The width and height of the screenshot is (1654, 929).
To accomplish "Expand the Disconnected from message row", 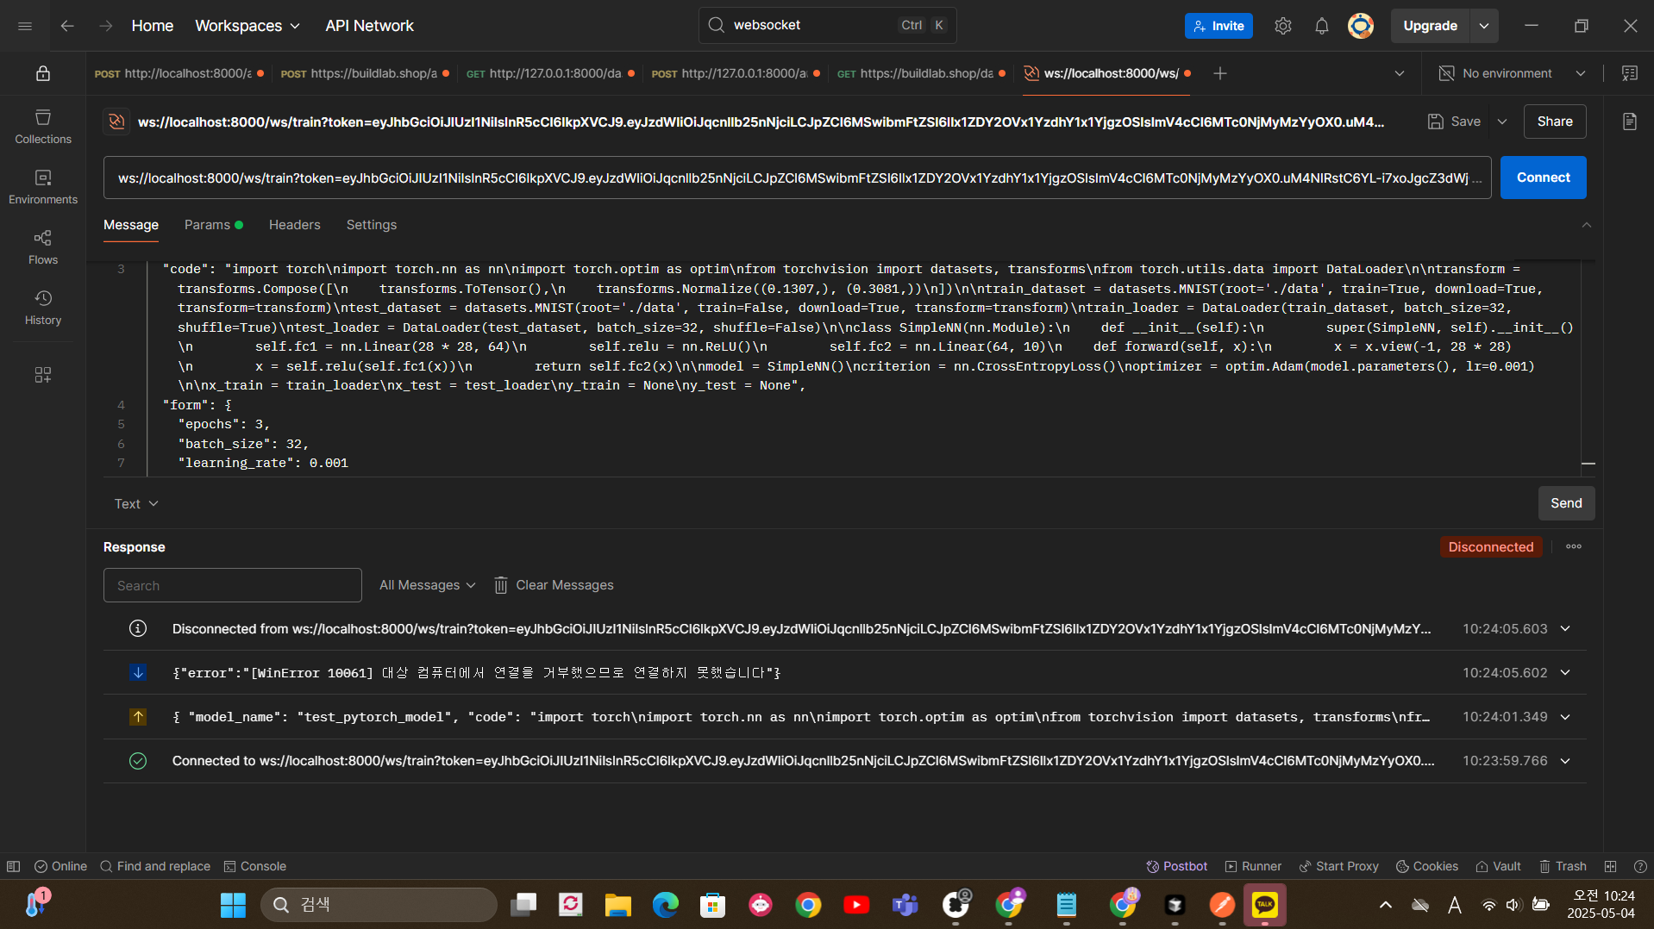I will [x=1565, y=629].
